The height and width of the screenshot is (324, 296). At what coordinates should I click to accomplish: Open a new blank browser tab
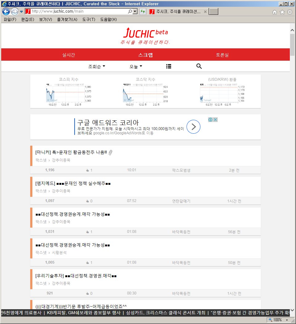tap(213, 12)
